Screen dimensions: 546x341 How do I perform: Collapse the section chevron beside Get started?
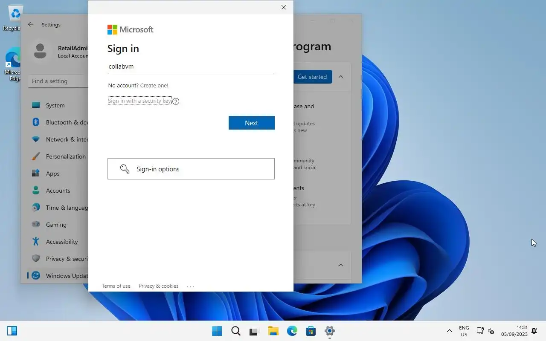coord(341,77)
